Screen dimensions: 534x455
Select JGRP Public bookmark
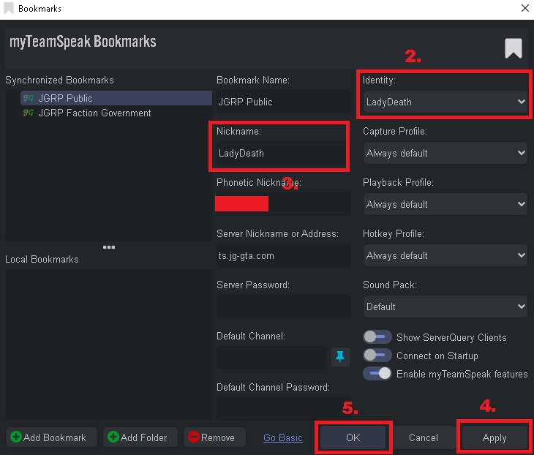pyautogui.click(x=116, y=98)
